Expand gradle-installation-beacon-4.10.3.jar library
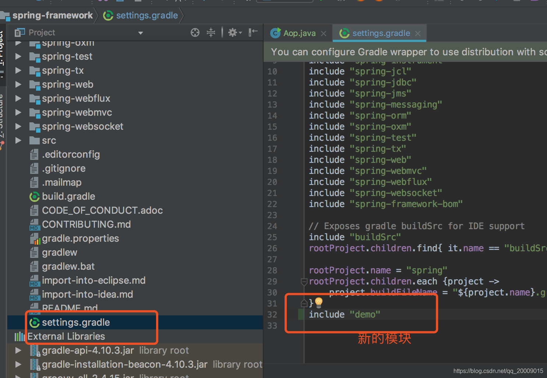Screen dimensions: 547x378 (18, 364)
